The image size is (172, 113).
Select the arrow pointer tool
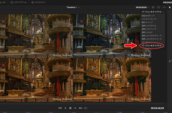point(170,7)
